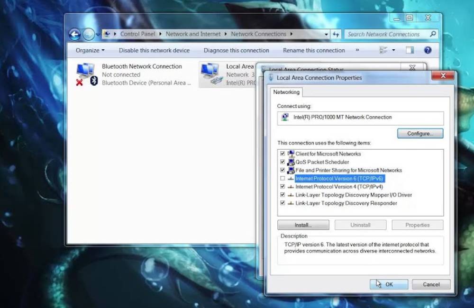Viewport: 474px width, 308px height.
Task: Close the Local Area Connection Status window
Action: (x=412, y=67)
